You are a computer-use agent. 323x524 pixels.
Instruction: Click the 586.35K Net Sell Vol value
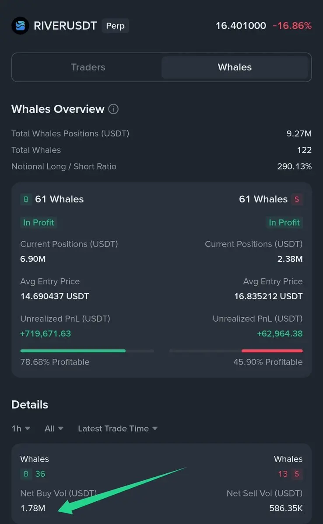[x=286, y=509]
